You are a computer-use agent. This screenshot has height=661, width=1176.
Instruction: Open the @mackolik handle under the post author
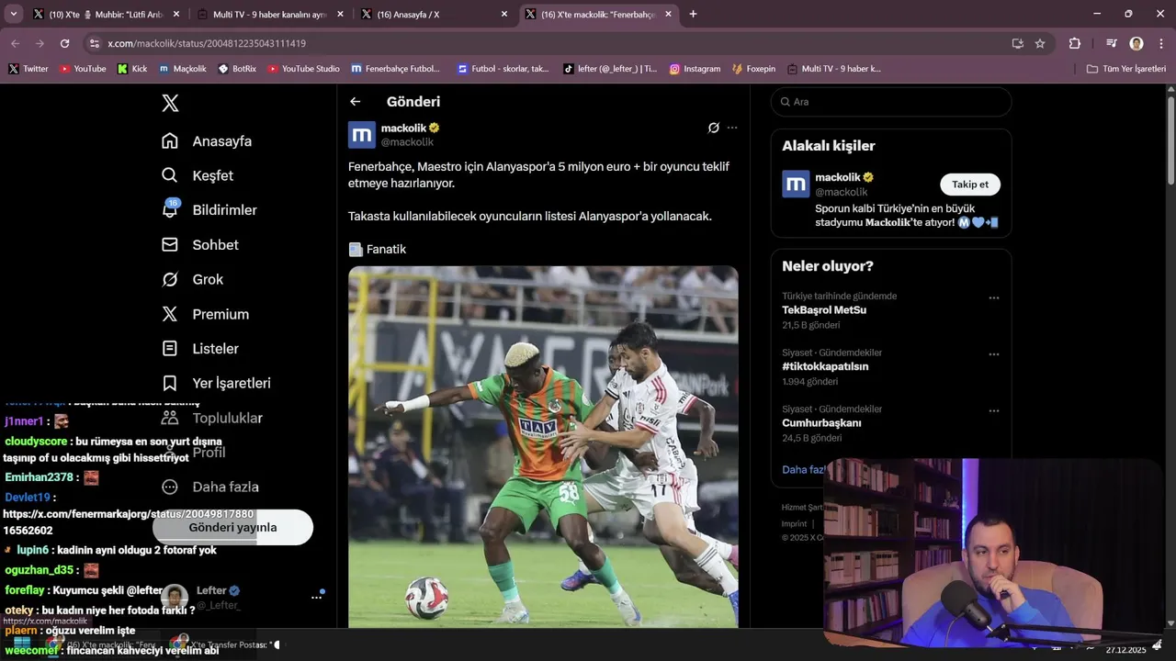tap(407, 142)
